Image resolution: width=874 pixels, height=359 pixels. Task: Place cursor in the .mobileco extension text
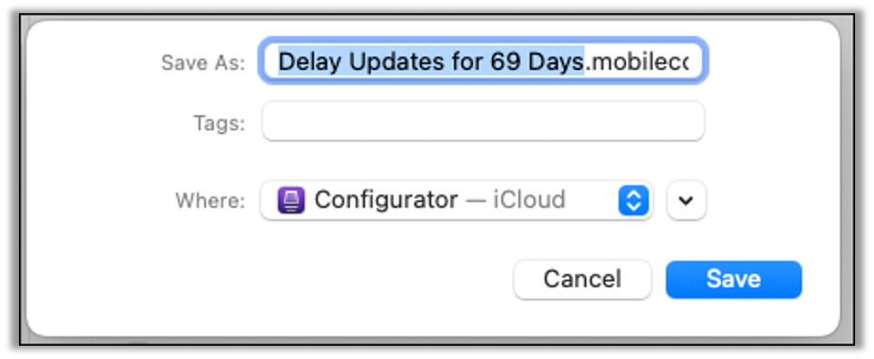[637, 61]
